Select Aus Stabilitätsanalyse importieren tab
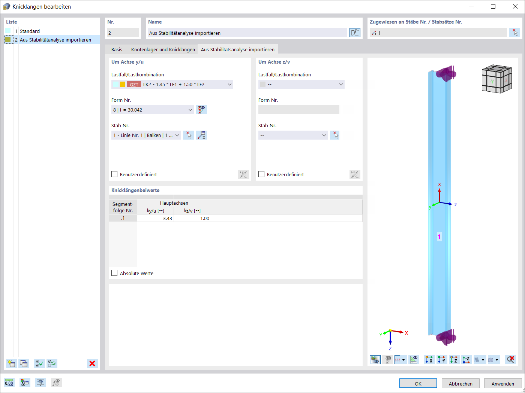Image resolution: width=525 pixels, height=393 pixels. (238, 49)
